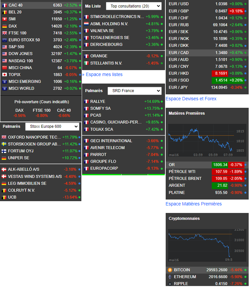This screenshot has width=250, height=287.
Task: Select the OR gold commodity row
Action: 207,165
